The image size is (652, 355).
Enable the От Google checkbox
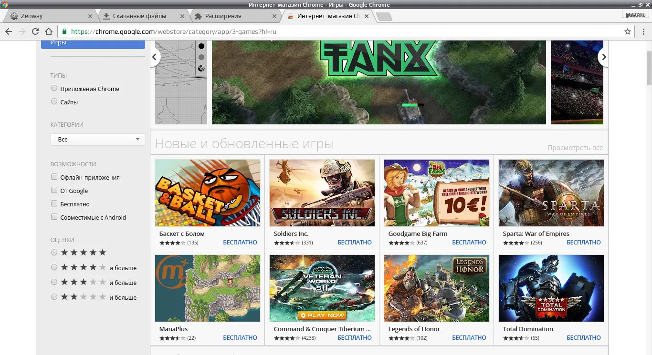tap(54, 190)
